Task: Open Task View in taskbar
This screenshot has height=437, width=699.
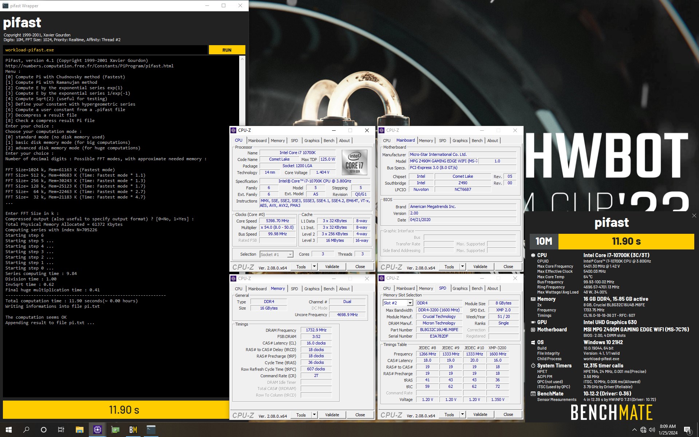Action: pos(61,430)
